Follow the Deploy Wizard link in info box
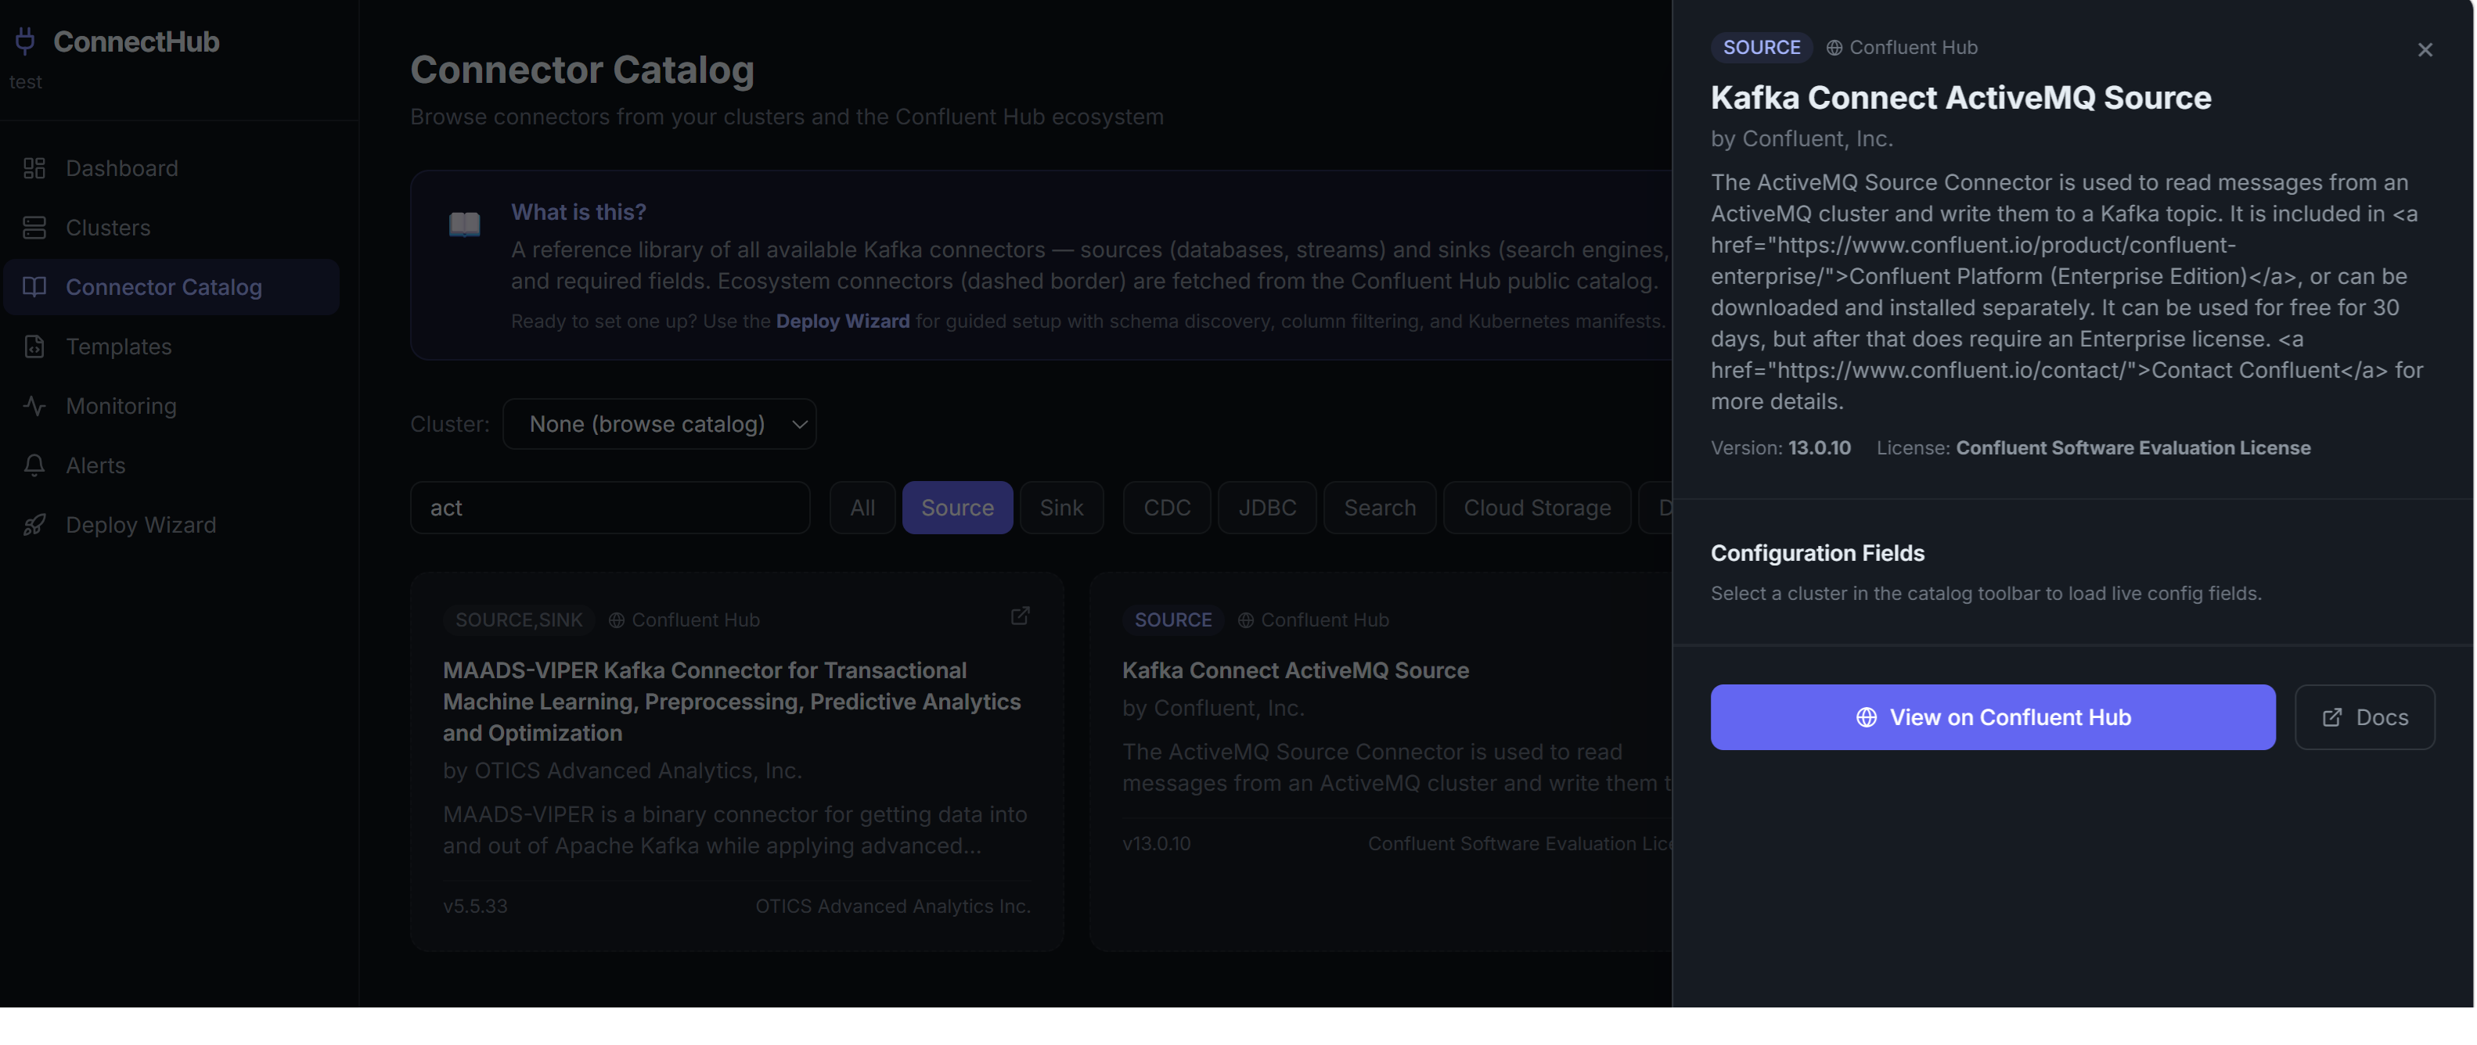This screenshot has width=2477, height=1045. click(x=842, y=321)
